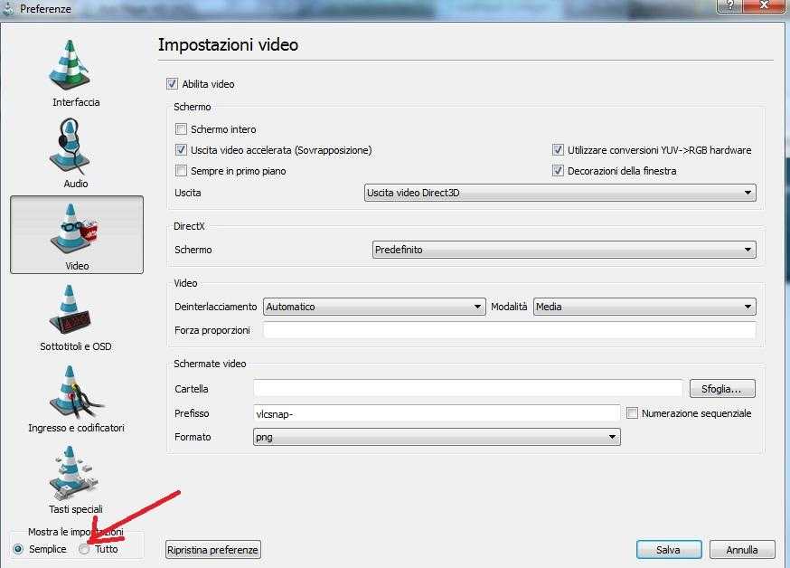Open the DirectX Schermo Predefinito dropdown
The image size is (790, 568).
564,250
